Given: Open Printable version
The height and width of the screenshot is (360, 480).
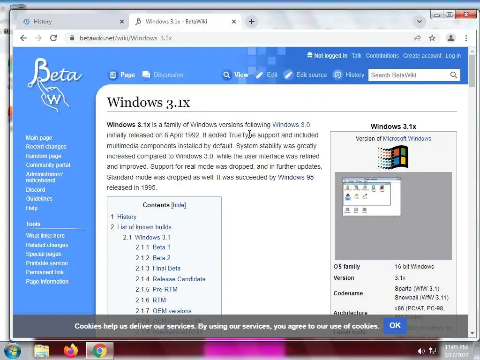Looking at the screenshot, I should coord(47,263).
